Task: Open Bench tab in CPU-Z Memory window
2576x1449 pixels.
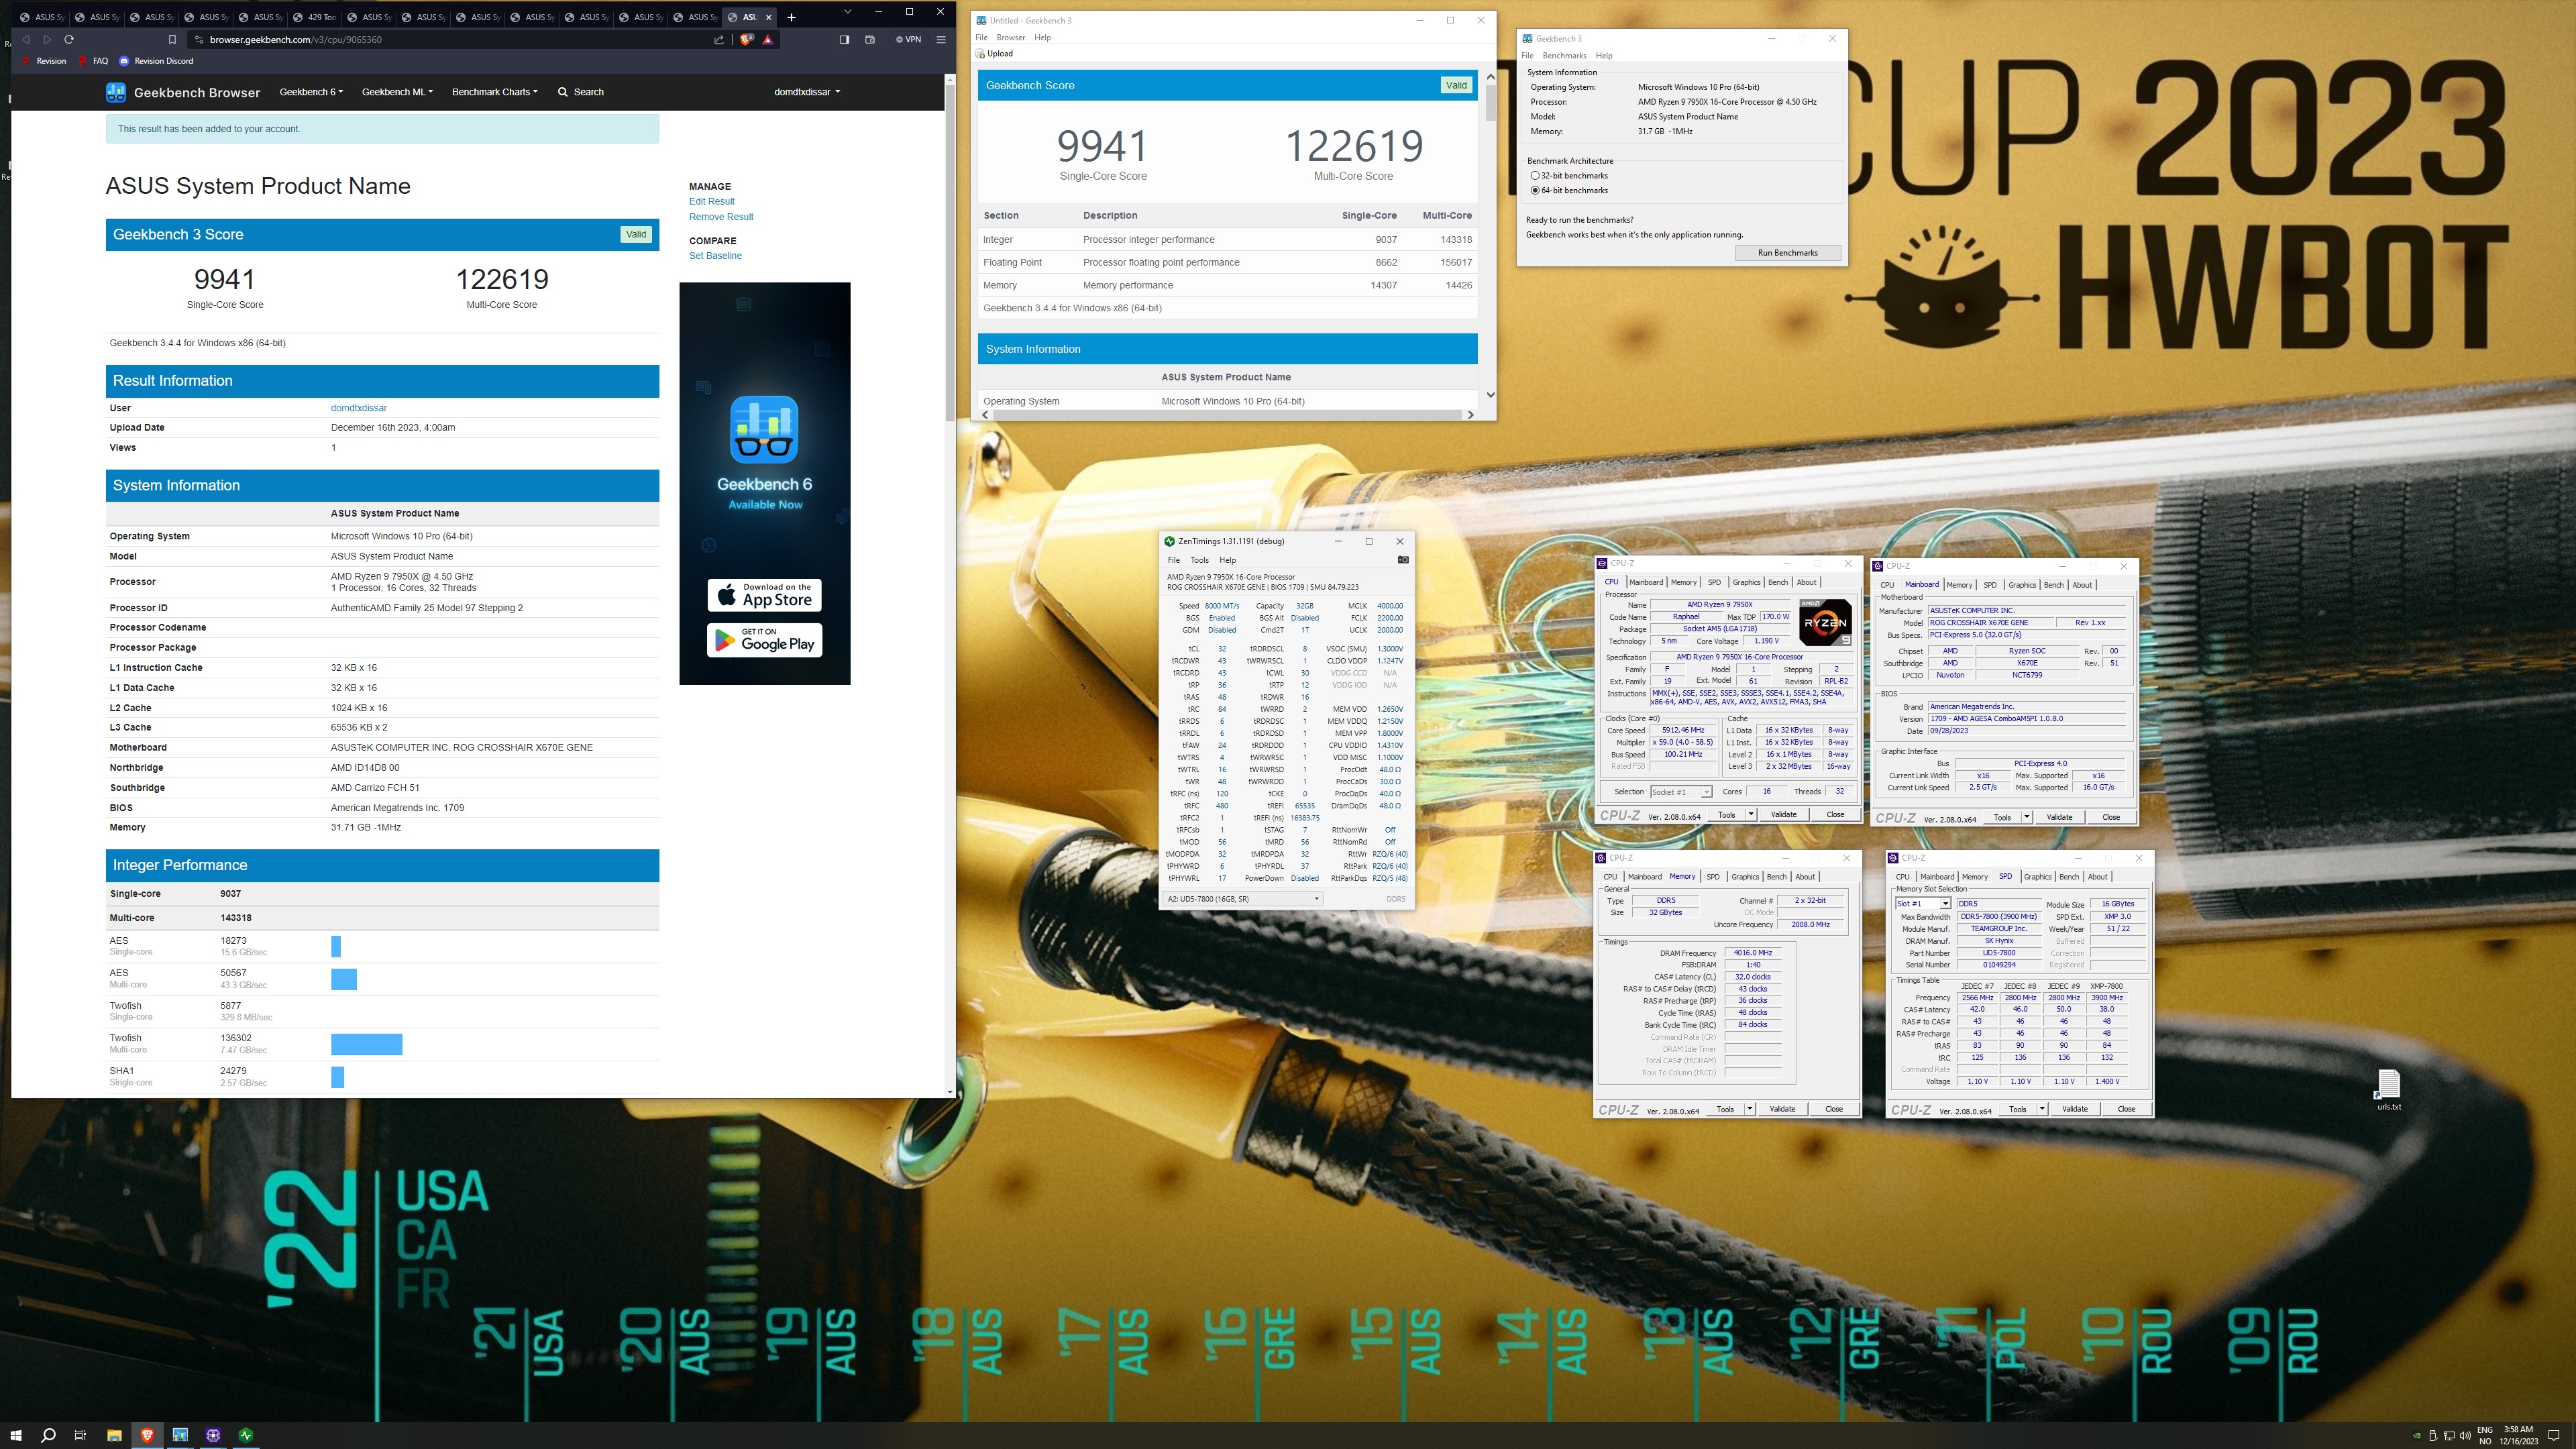Action: [x=1776, y=877]
